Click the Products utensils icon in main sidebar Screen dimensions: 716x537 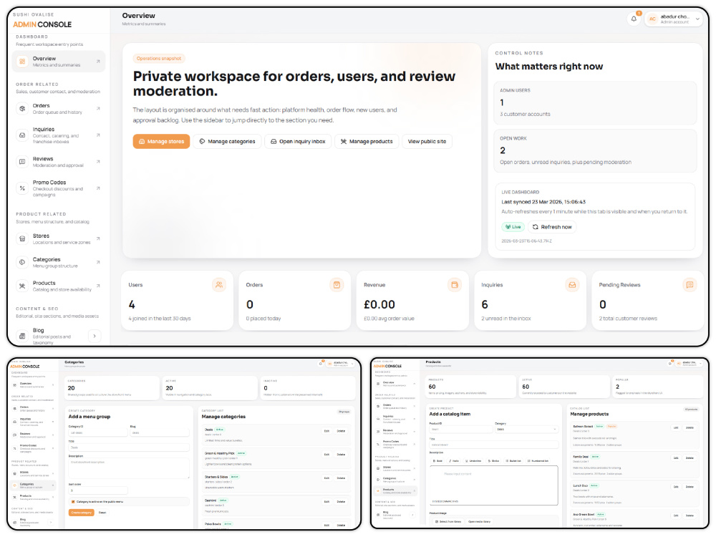(x=22, y=286)
